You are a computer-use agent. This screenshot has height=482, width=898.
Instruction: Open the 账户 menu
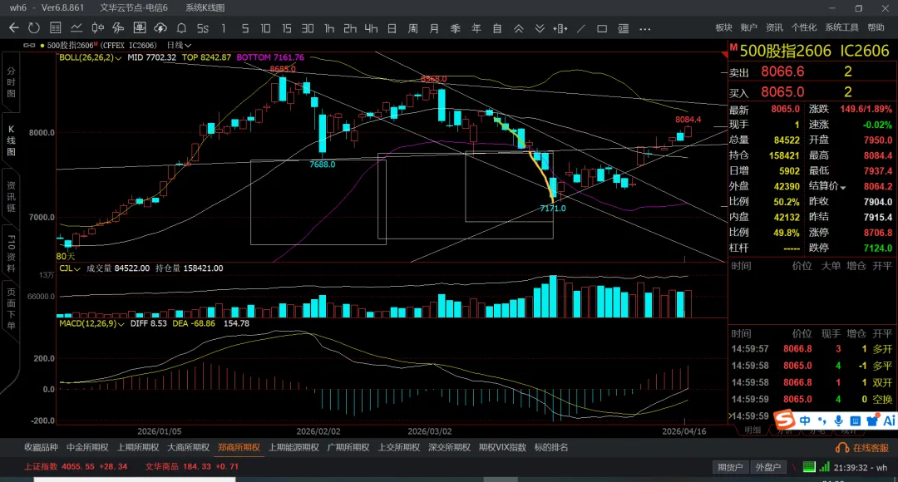[x=748, y=27]
